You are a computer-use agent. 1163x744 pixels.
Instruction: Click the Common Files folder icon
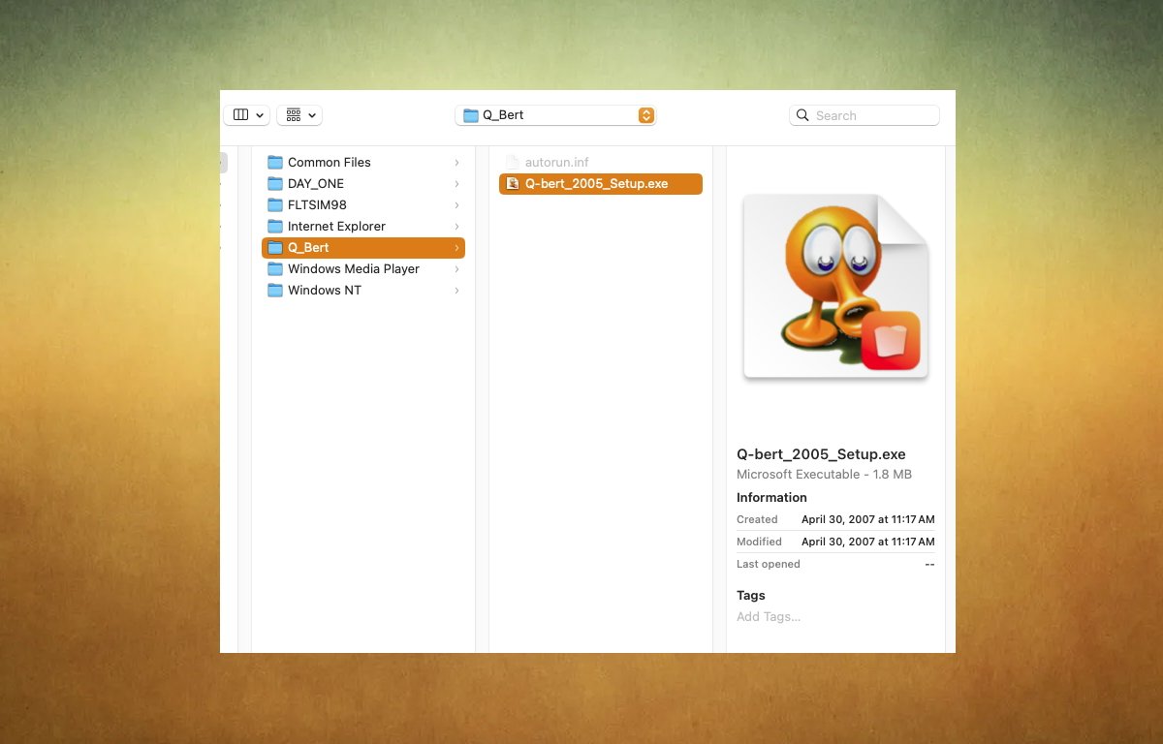click(x=275, y=162)
